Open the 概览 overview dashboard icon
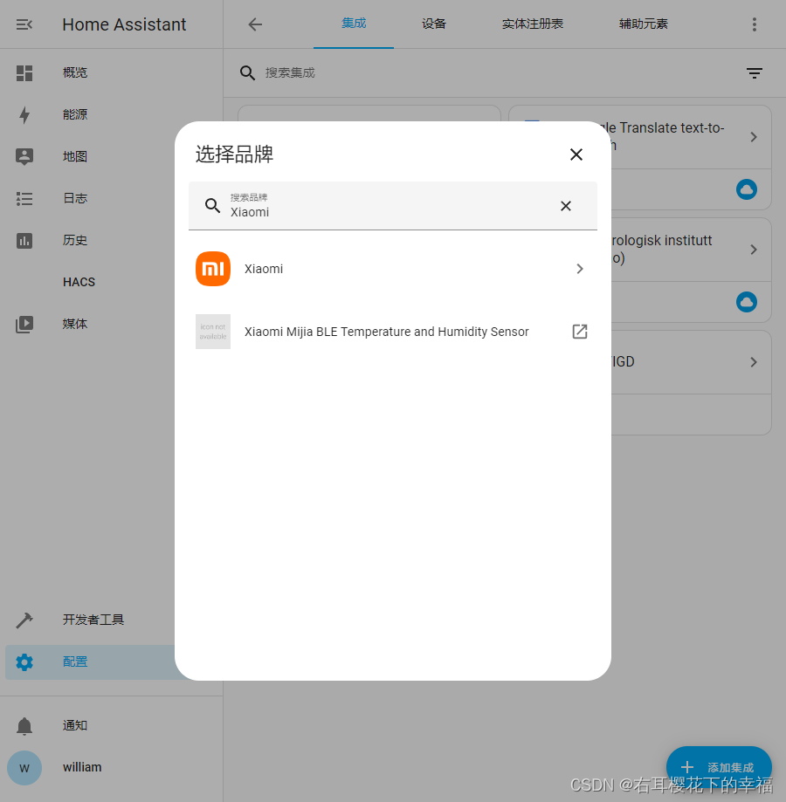 (24, 73)
